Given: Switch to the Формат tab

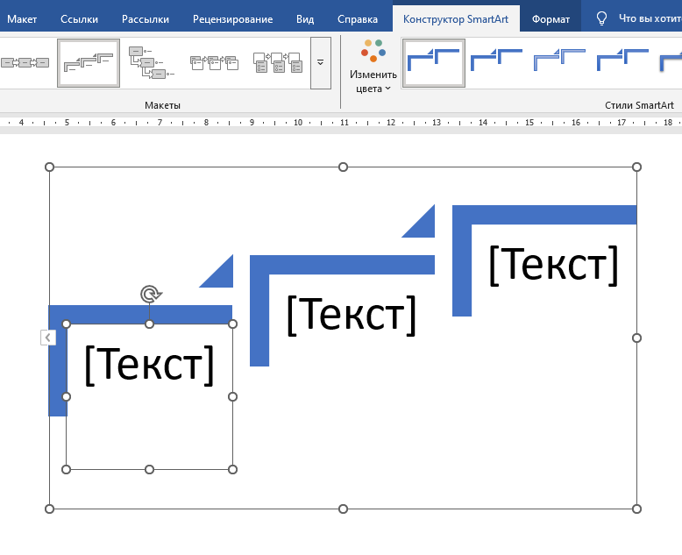Looking at the screenshot, I should click(551, 18).
